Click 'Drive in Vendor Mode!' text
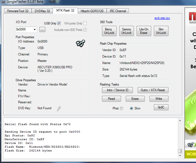Screen dimensions: 196x163 tap(52, 84)
